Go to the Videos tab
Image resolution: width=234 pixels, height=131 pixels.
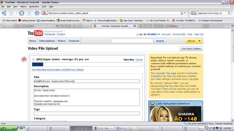click(x=61, y=41)
